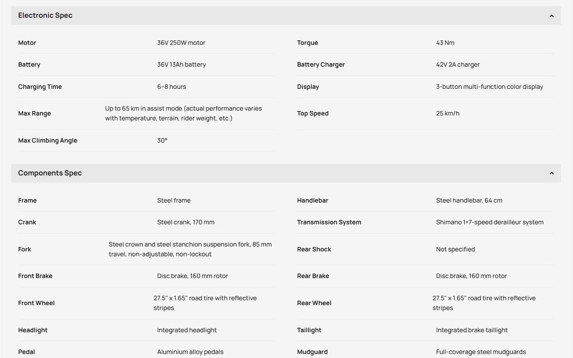Click the 42V 2A charger value

coord(458,65)
